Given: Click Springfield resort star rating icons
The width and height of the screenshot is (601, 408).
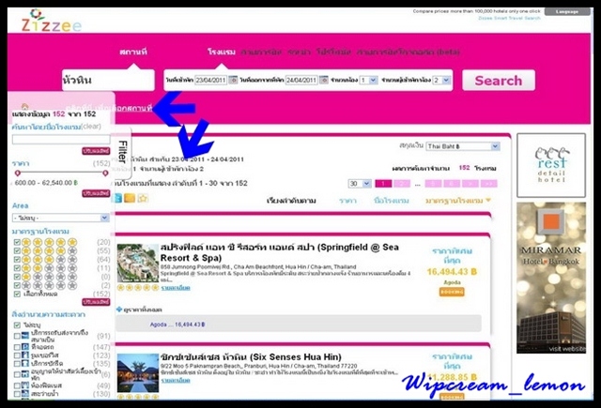Looking at the screenshot, I should 138,287.
